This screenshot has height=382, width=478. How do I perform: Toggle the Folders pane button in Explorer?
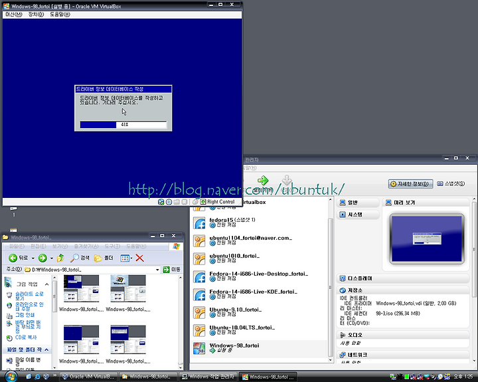click(104, 258)
